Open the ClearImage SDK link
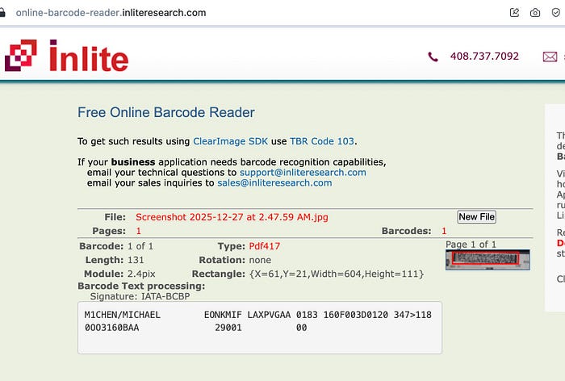The image size is (565, 381). (230, 141)
